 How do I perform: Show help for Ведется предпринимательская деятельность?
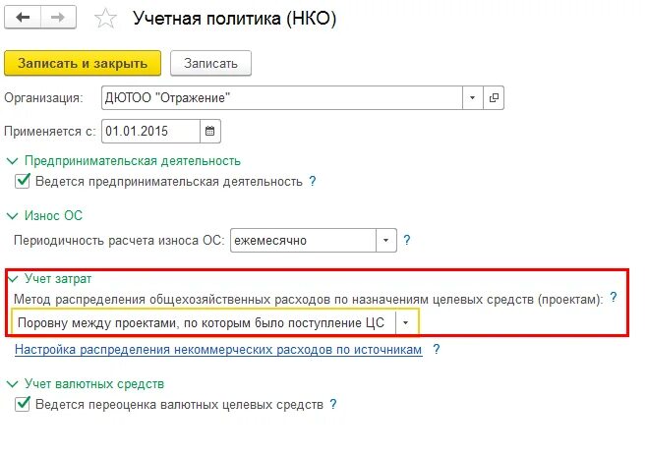(313, 181)
